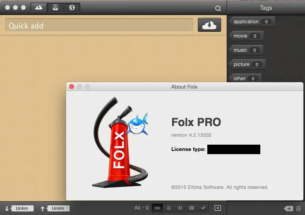The width and height of the screenshot is (305, 215).
Task: Focus the Quick add field
Action: click(x=99, y=25)
